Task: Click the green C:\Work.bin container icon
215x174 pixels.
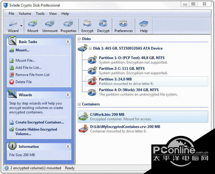Action: click(x=84, y=117)
